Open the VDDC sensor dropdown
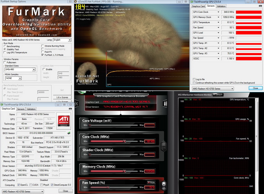Viewport: 264px width, 194px height. point(219,59)
